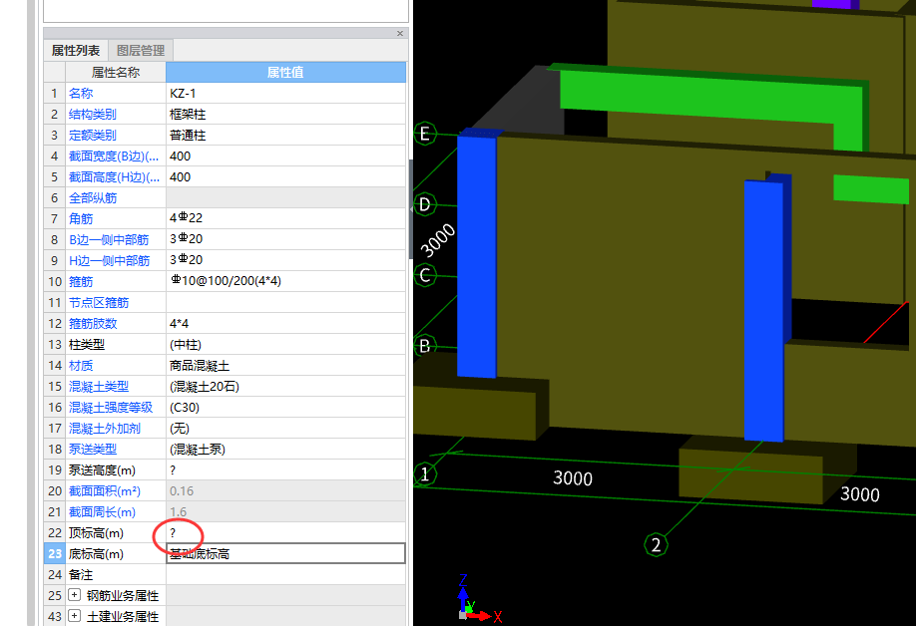
Task: Click the 材质 value 商品混凝土
Action: coord(285,365)
